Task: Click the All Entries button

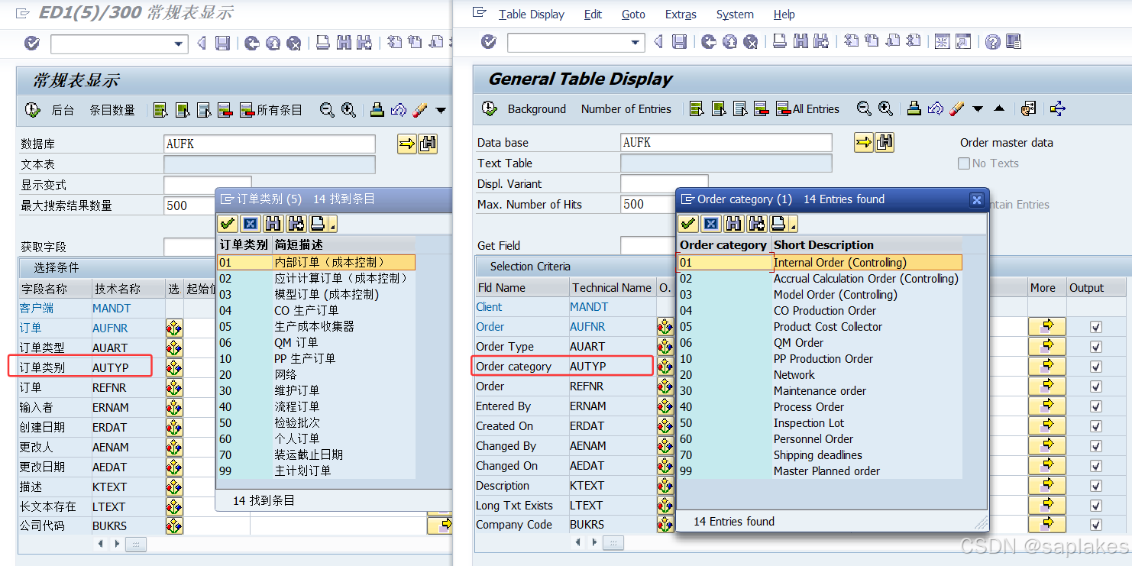Action: (x=807, y=109)
